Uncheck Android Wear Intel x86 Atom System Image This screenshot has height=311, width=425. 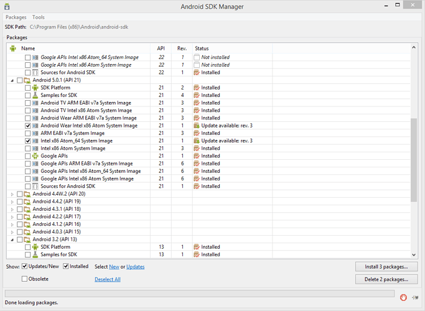(27, 126)
